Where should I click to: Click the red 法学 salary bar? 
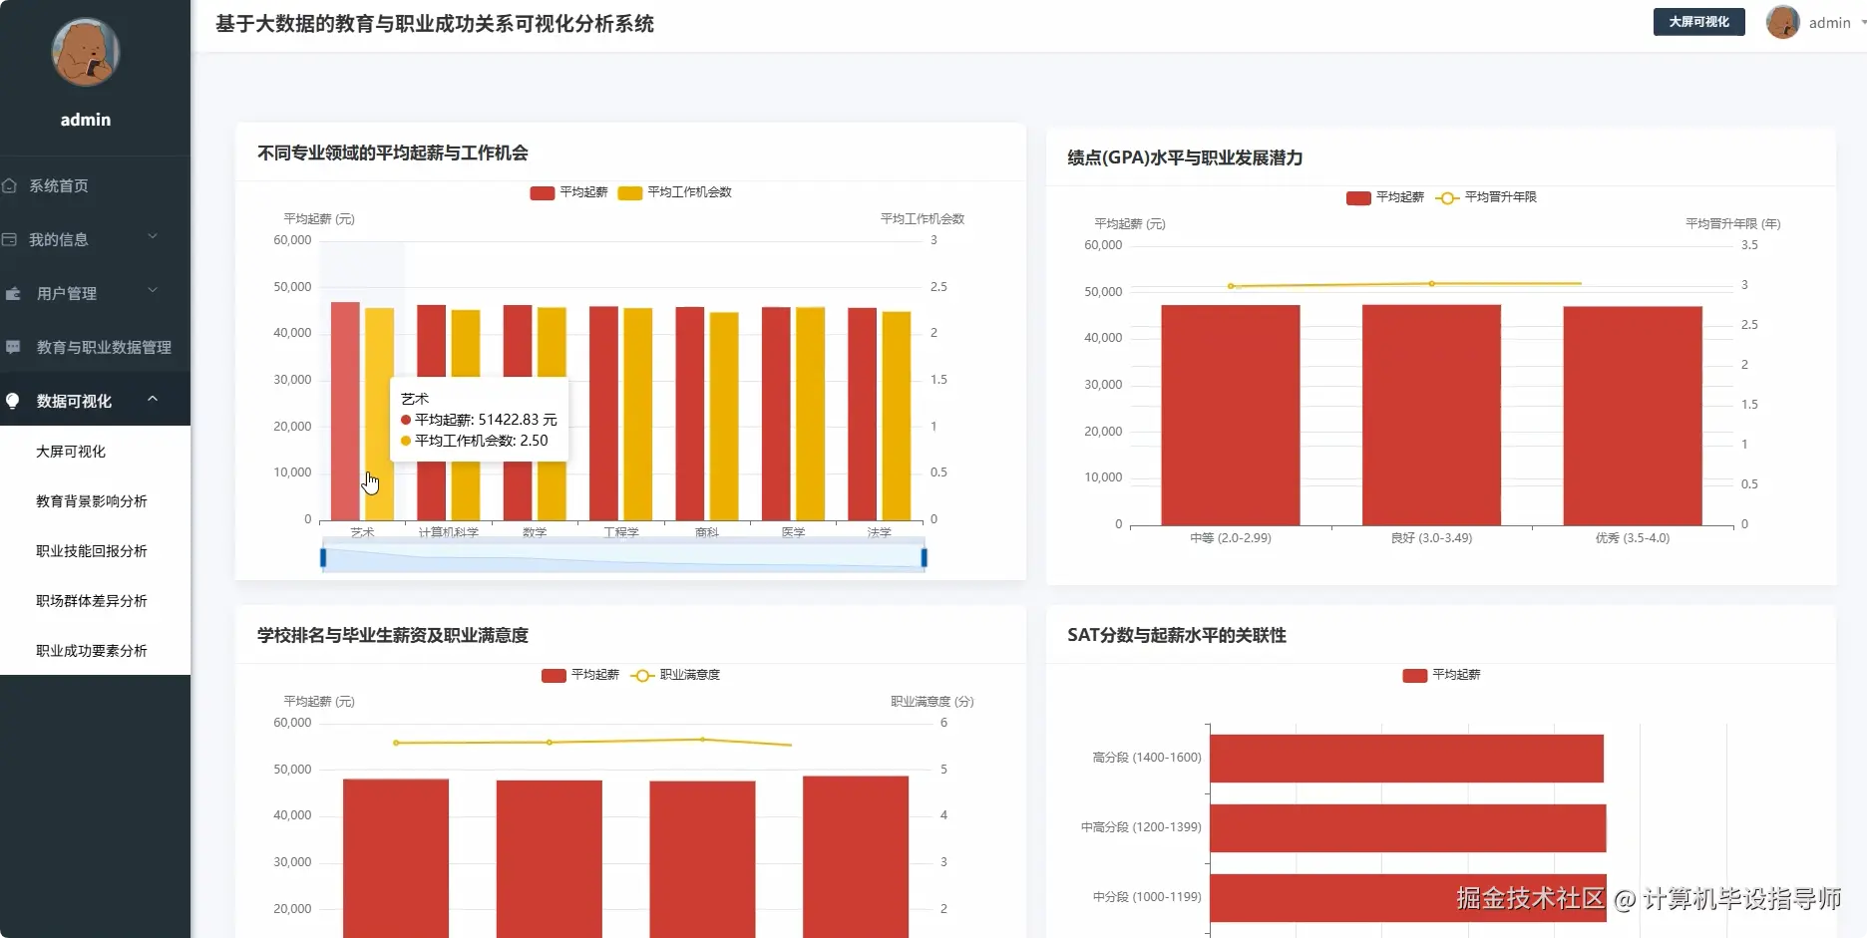[x=863, y=414]
